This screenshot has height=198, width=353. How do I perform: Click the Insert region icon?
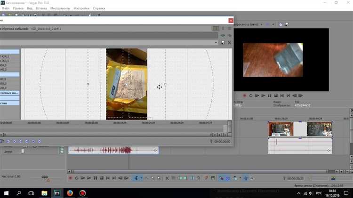(213, 178)
